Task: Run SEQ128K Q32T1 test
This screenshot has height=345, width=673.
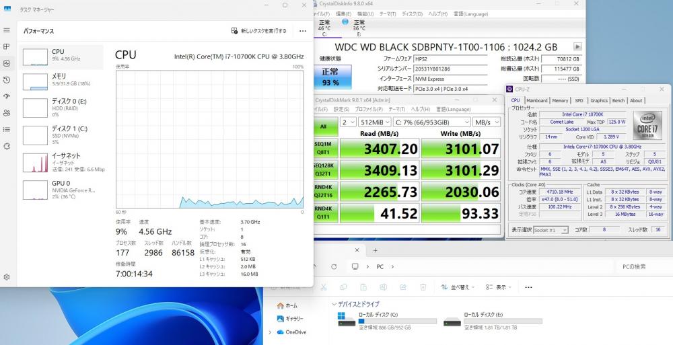Action: 326,169
